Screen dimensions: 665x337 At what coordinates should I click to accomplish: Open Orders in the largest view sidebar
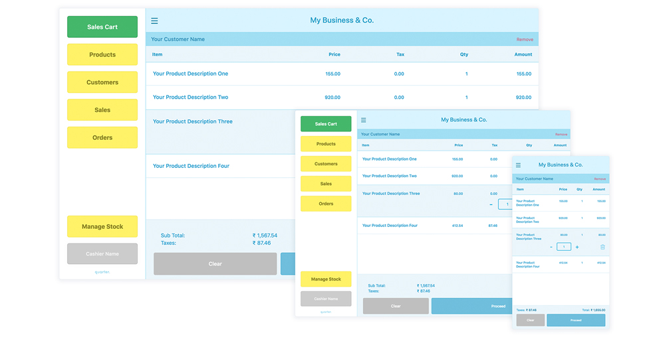tap(102, 137)
